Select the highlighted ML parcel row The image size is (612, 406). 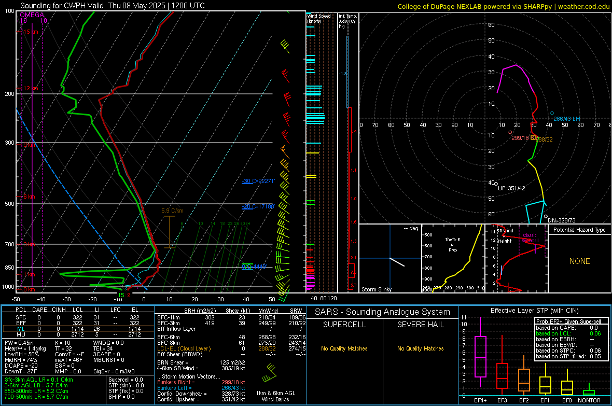[x=78, y=329]
